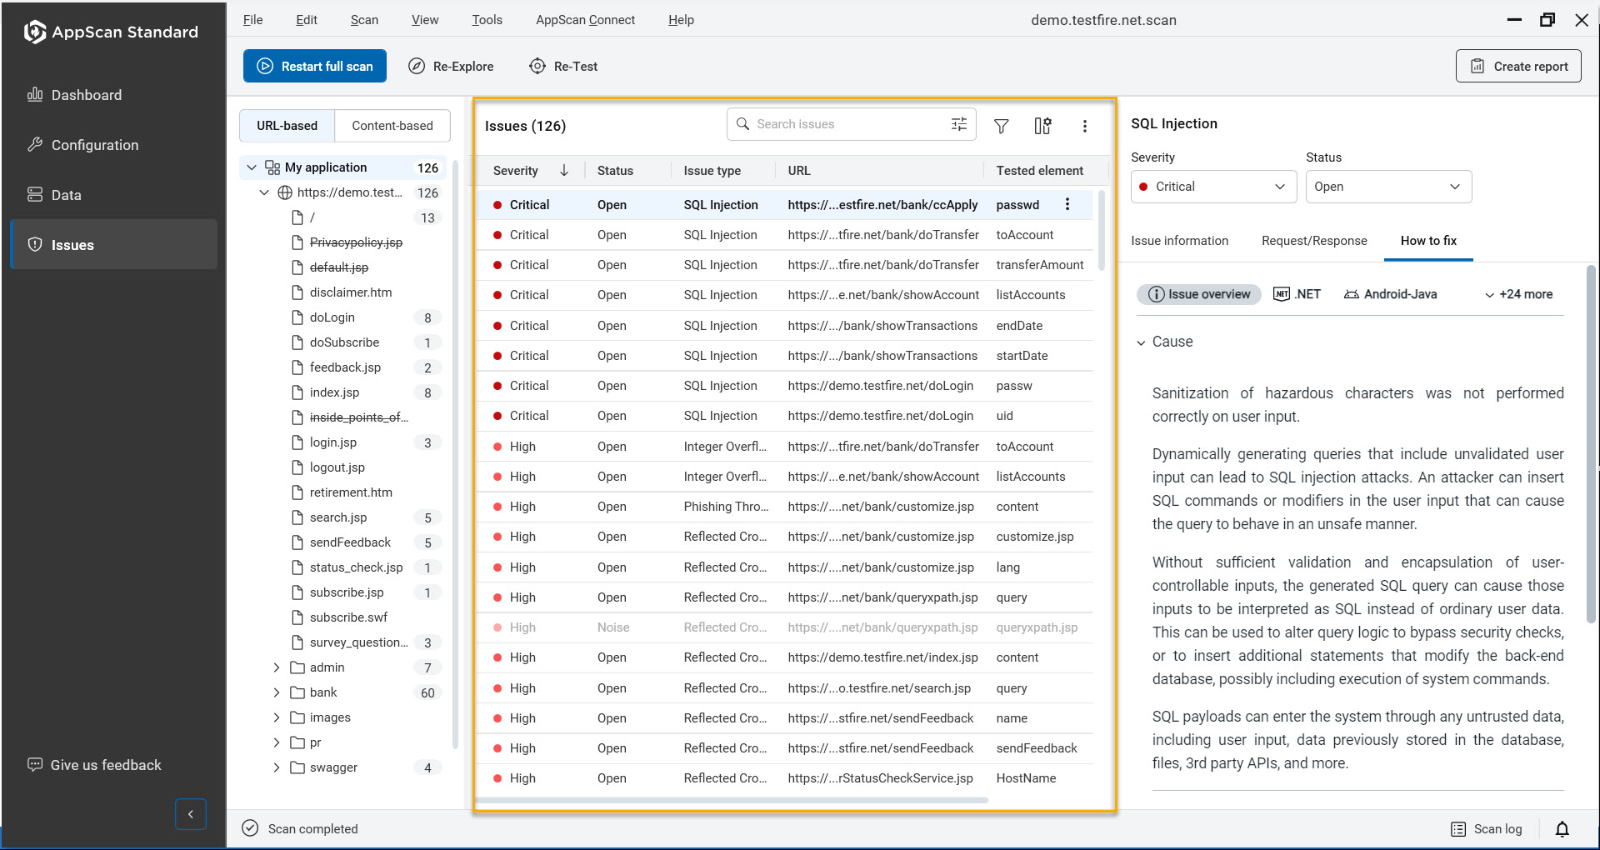This screenshot has width=1600, height=850.
Task: Sort by Severity using the arrow icon
Action: [x=564, y=170]
